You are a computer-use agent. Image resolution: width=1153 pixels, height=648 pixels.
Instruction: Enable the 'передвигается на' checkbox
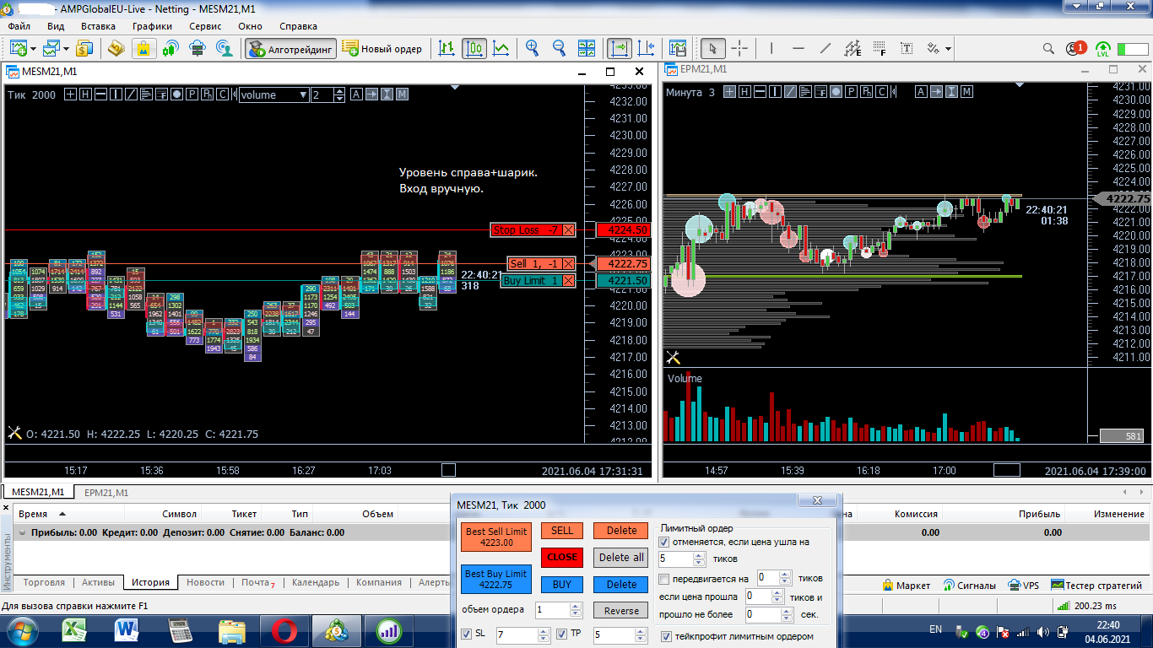(x=664, y=579)
